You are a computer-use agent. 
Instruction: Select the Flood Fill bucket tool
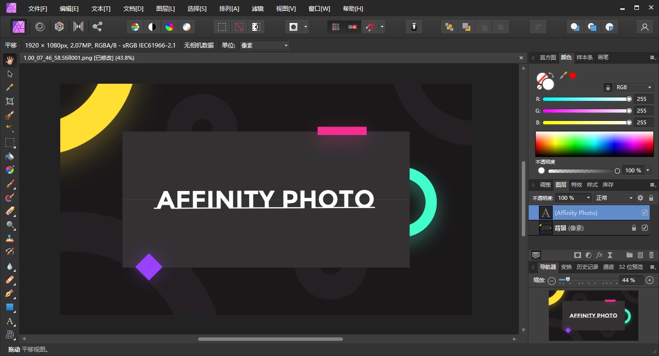[10, 157]
